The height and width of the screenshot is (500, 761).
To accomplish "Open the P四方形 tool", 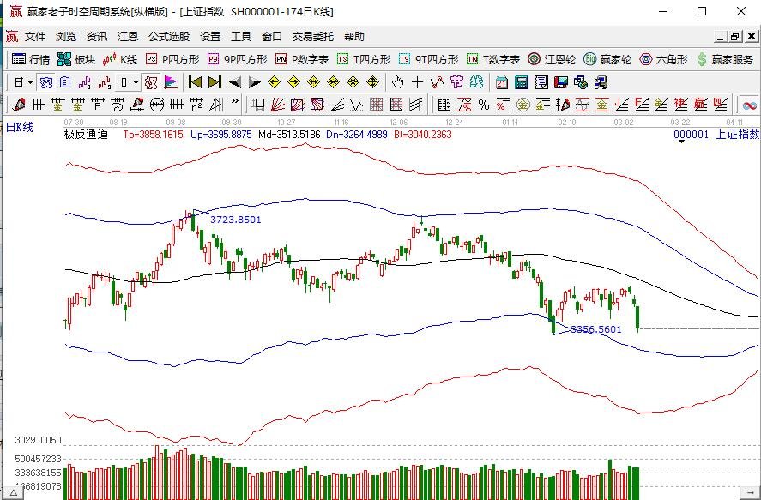I will pyautogui.click(x=172, y=60).
